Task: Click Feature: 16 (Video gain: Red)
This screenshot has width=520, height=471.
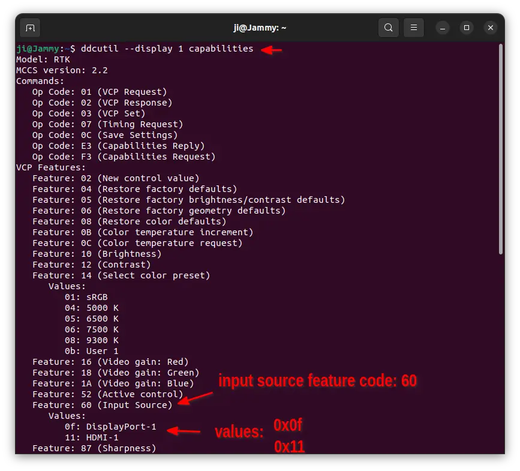Action: coord(110,362)
